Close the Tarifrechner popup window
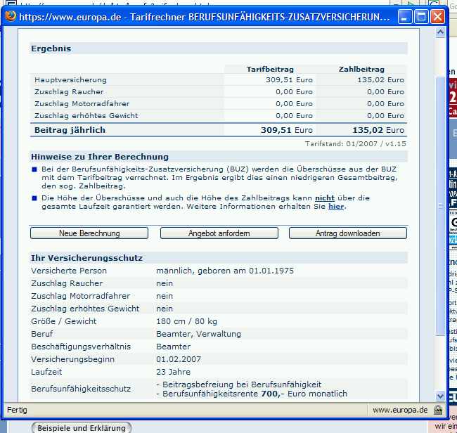The width and height of the screenshot is (457, 433). tap(438, 17)
